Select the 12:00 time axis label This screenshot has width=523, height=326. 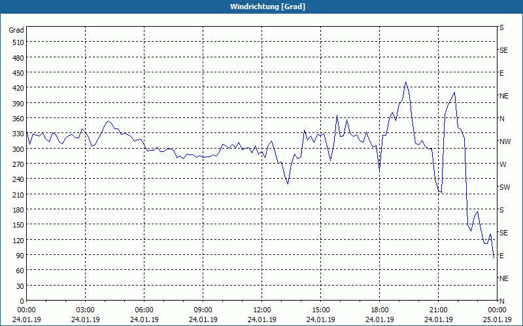pos(262,310)
